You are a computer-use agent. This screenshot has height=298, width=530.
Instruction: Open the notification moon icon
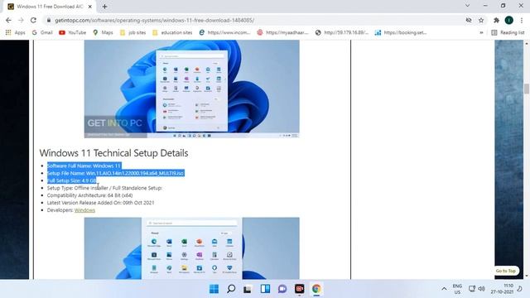[x=520, y=289]
